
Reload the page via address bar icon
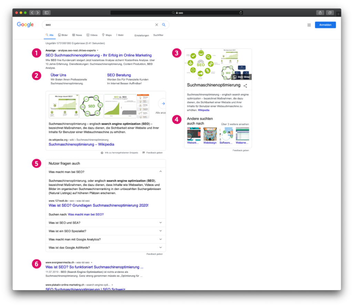pos(241,13)
